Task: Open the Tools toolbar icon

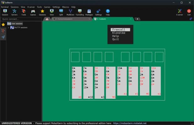Action: click(x=24, y=12)
